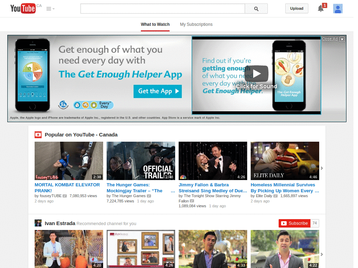
Task: Close the ad with the X icon
Action: pos(342,39)
